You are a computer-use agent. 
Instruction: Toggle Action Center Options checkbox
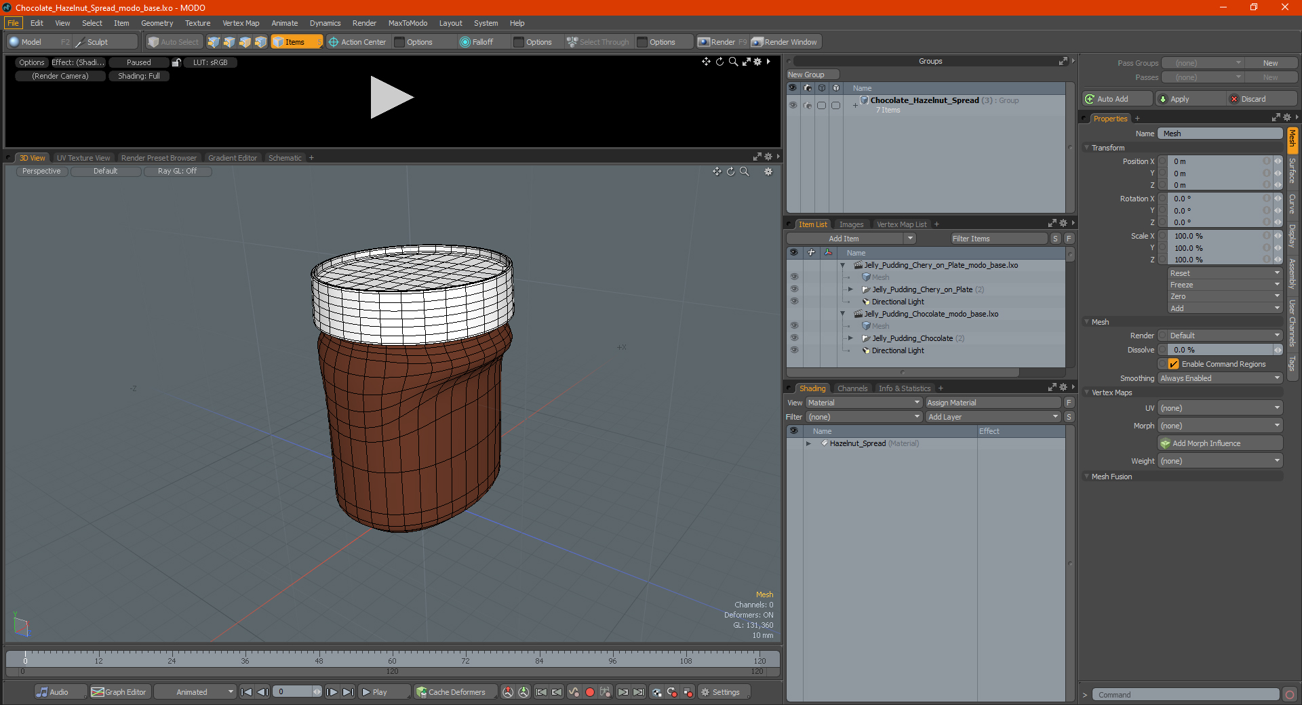click(399, 42)
